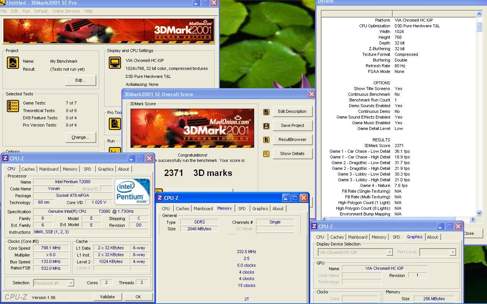This screenshot has width=487, height=304.
Task: Select Memory tab in CPU-Z CPU window
Action: (70, 169)
